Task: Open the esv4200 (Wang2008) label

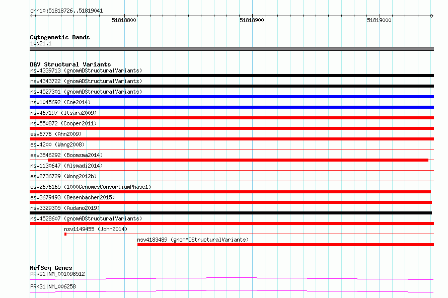Action: click(x=57, y=144)
